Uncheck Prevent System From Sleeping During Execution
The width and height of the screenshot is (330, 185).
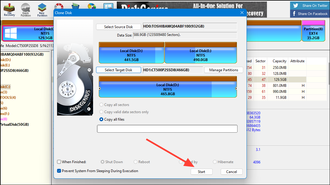click(59, 171)
